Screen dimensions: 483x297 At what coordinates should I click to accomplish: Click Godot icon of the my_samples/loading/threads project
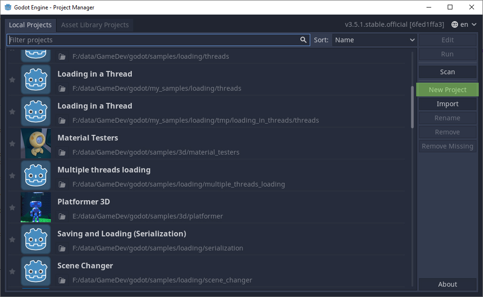tap(36, 79)
